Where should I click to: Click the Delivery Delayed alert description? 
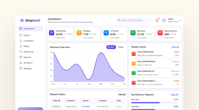[145, 65]
